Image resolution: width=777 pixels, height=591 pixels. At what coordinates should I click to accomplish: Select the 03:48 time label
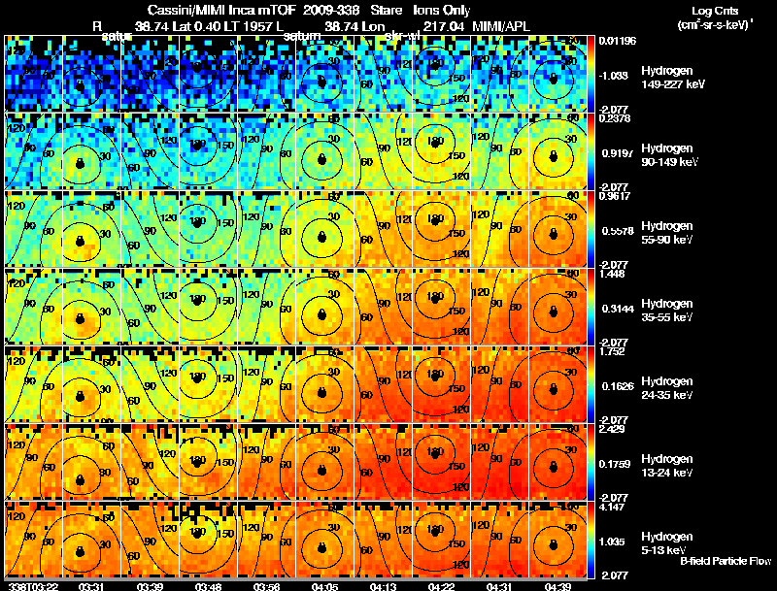click(207, 586)
